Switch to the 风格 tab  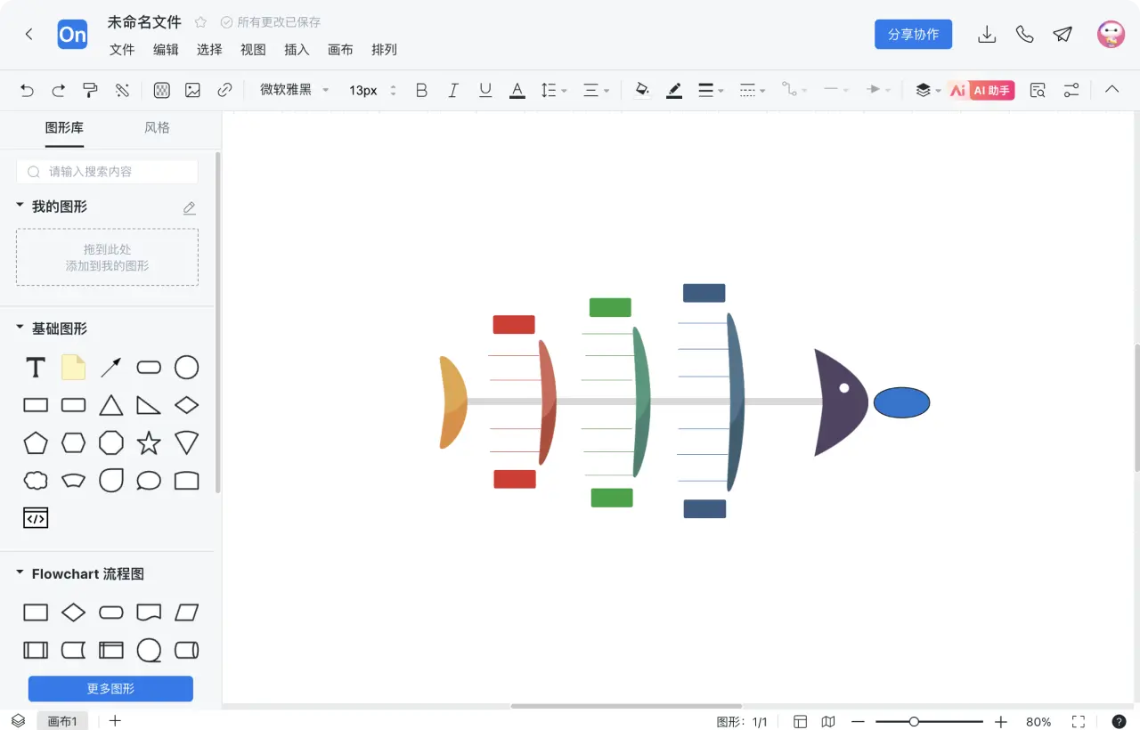click(x=157, y=128)
